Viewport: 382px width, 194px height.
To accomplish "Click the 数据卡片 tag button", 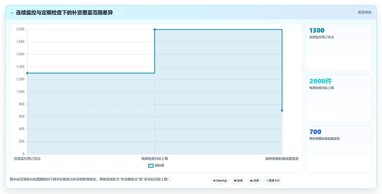I will [273, 180].
